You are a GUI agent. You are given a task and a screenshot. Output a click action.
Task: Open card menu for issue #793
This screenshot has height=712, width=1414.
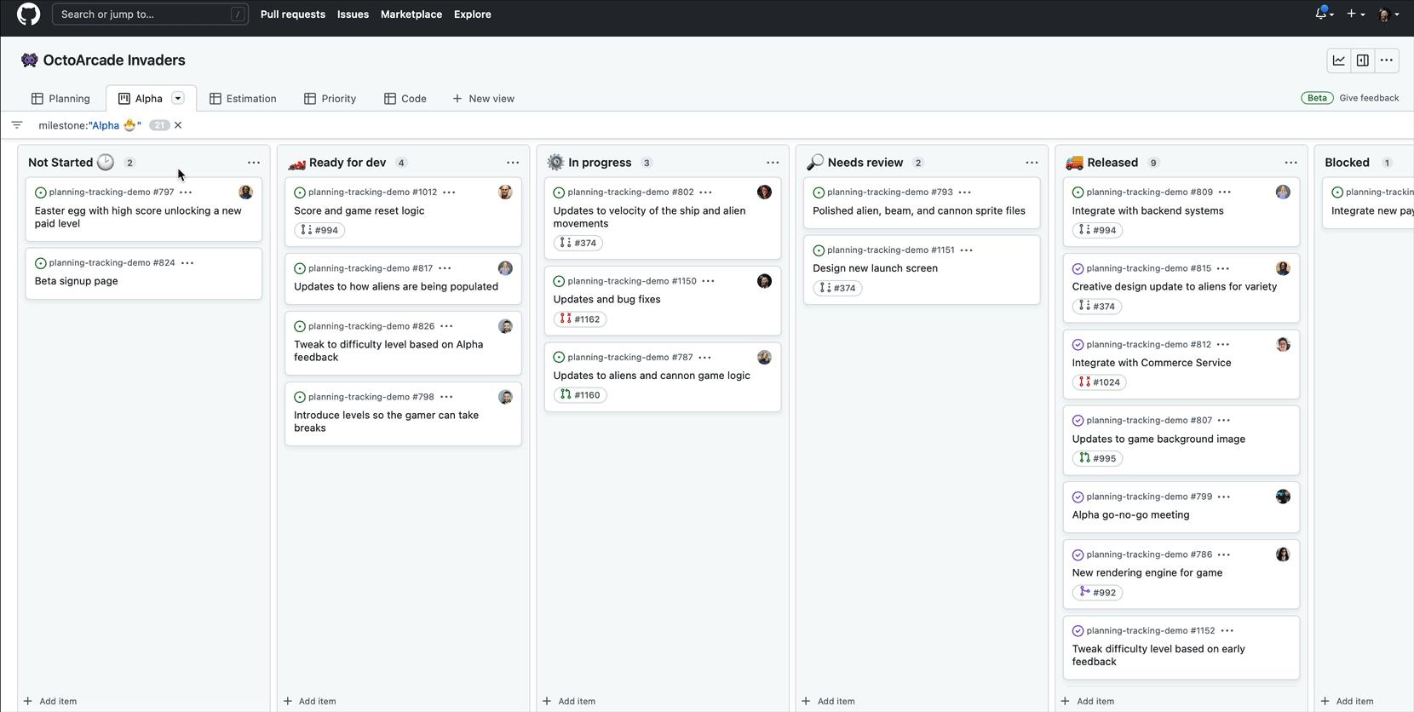click(964, 192)
